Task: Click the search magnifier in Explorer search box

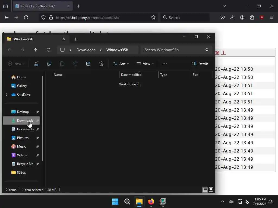Action: [207, 50]
